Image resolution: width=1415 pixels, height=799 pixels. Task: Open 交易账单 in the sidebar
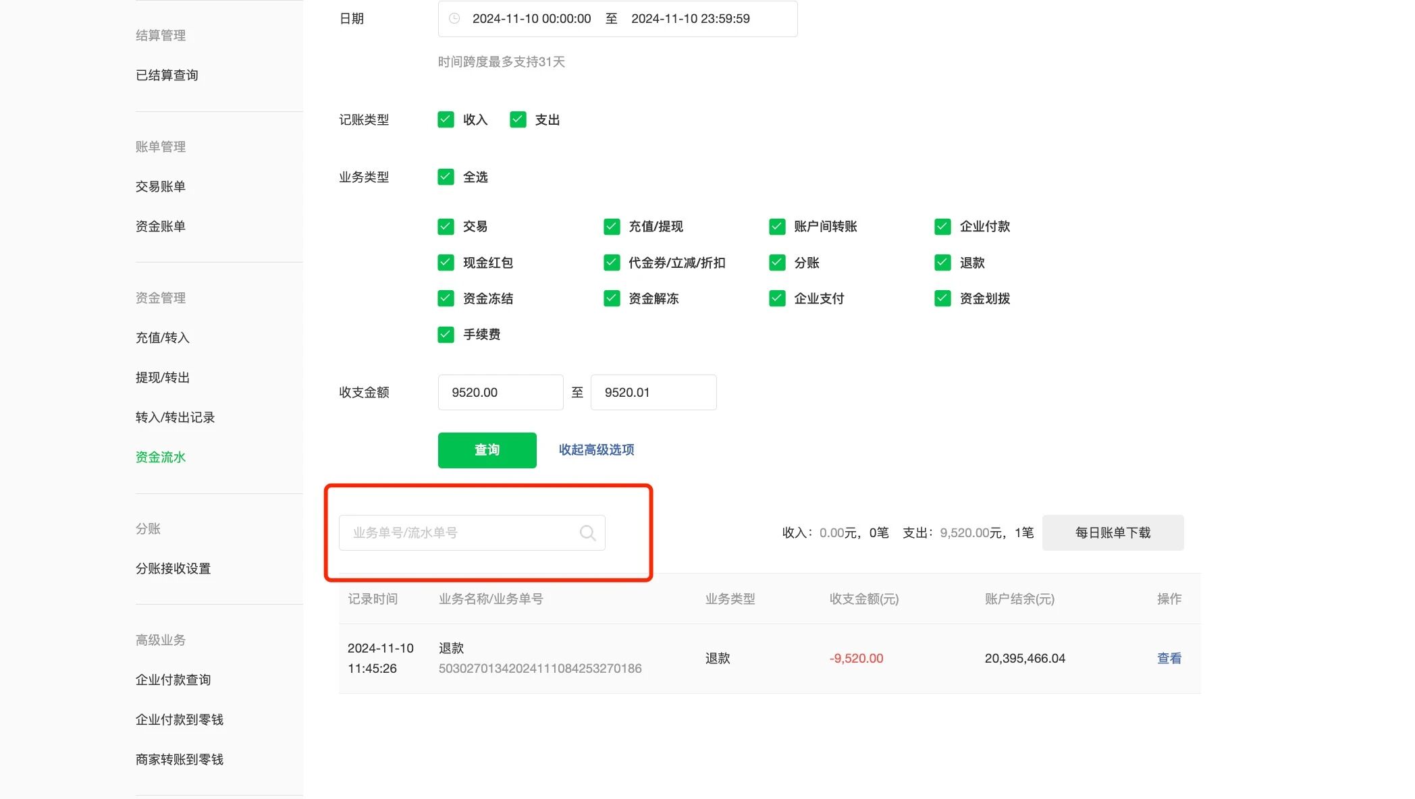tap(161, 187)
